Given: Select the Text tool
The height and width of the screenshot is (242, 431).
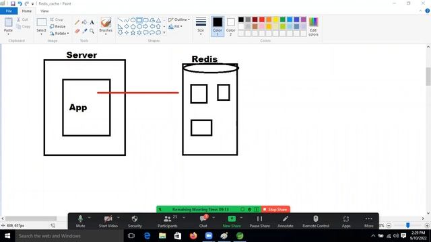Looking at the screenshot, I should coord(92,22).
